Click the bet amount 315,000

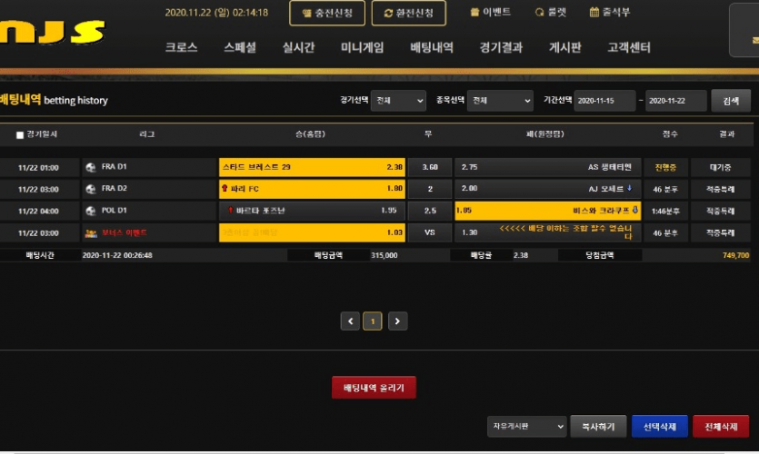pyautogui.click(x=384, y=255)
